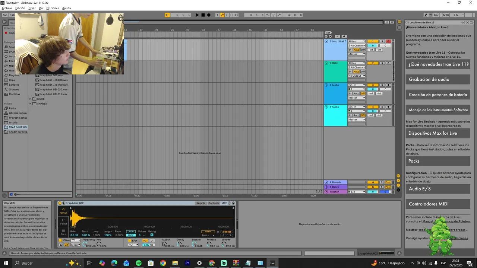This screenshot has width=477, height=268.
Task: Toggle the A Reverb Post button
Action: (388, 182)
